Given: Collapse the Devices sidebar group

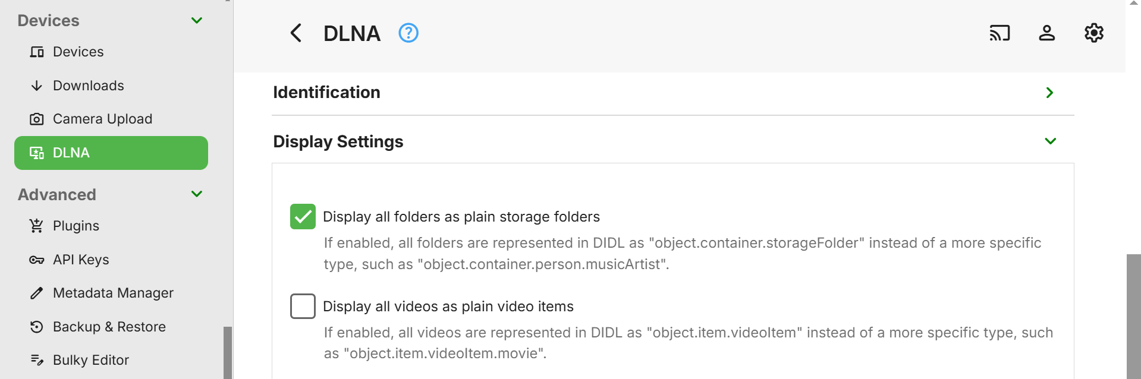Looking at the screenshot, I should pos(197,21).
